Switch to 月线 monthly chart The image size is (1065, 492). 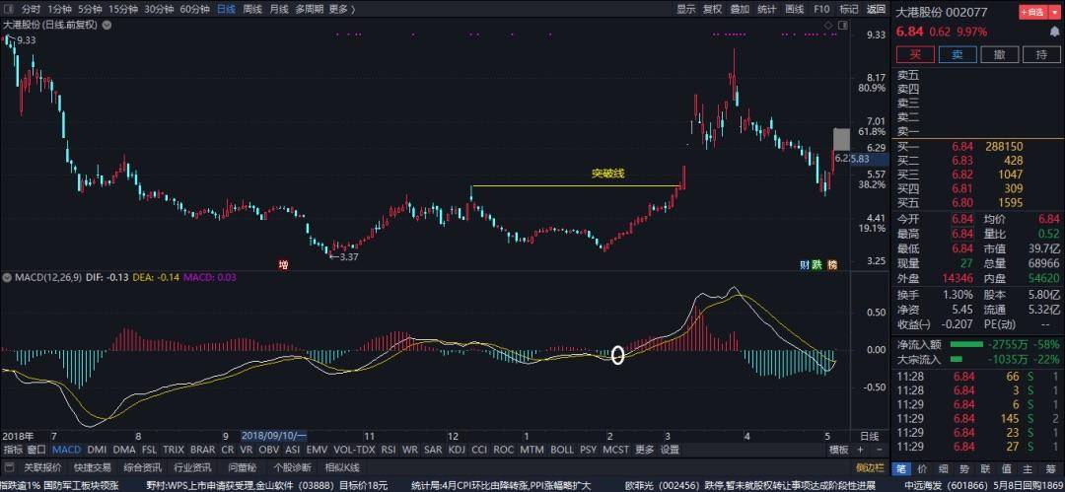pyautogui.click(x=278, y=9)
